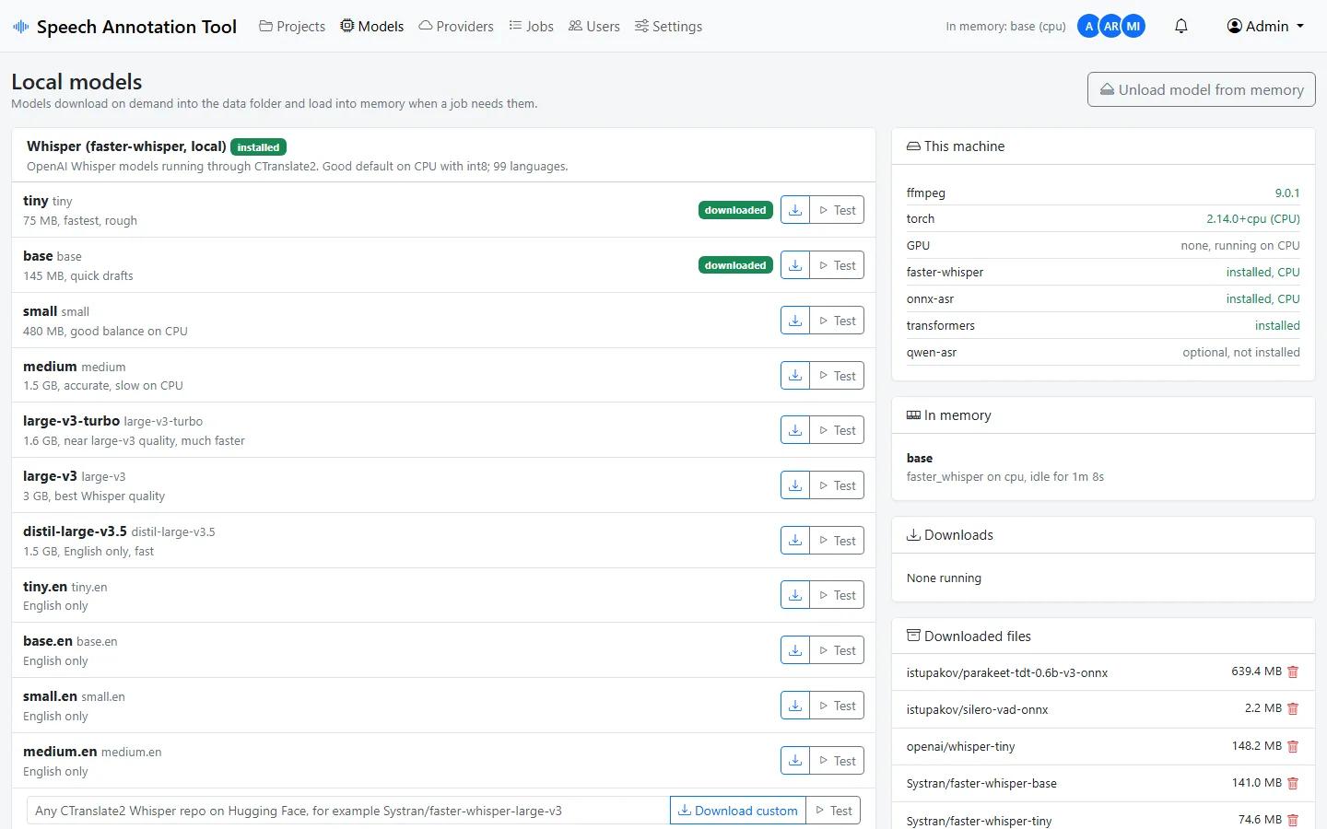The height and width of the screenshot is (829, 1327).
Task: Click the "optional, not installed" qwen-asr status
Action: point(1241,353)
